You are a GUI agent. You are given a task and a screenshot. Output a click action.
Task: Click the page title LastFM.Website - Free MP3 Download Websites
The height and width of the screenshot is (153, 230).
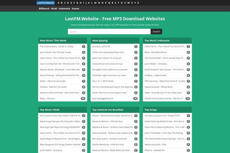click(x=115, y=19)
